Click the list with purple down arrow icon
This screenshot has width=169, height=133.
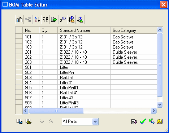click(x=134, y=121)
